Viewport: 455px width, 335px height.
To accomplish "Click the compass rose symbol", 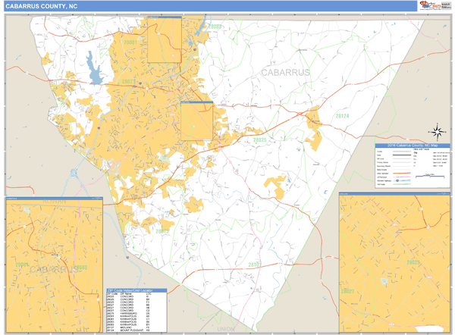I will coord(437,131).
